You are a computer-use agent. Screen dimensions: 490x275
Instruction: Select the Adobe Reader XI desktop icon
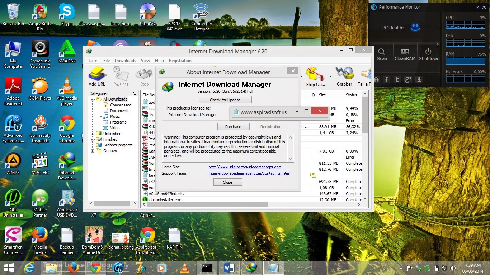point(13,92)
